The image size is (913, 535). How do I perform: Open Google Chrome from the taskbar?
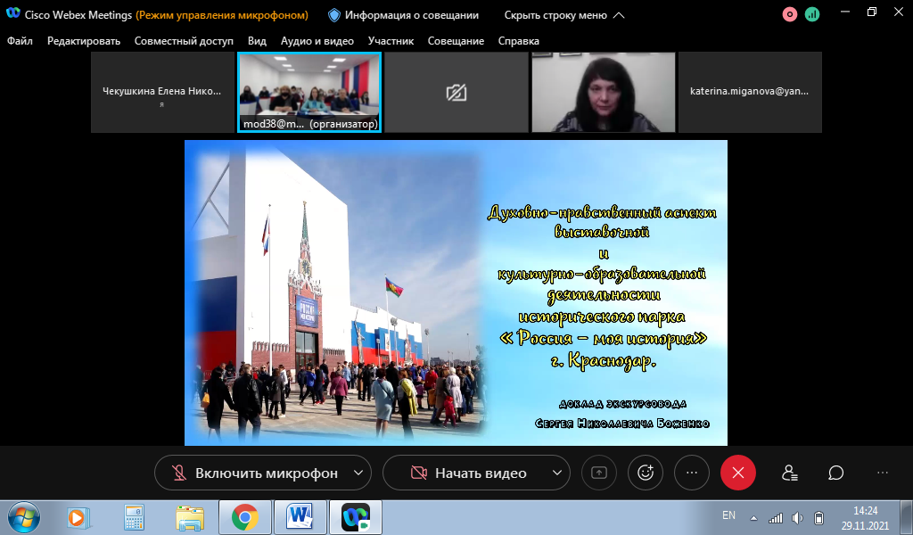coord(244,516)
